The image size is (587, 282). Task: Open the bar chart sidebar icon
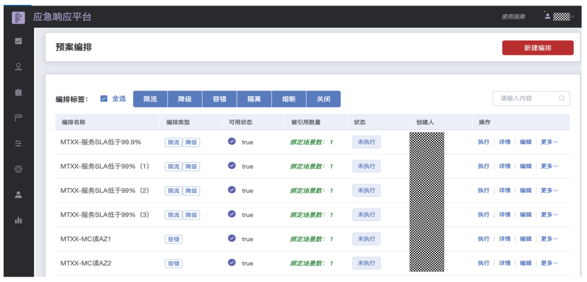pos(18,220)
